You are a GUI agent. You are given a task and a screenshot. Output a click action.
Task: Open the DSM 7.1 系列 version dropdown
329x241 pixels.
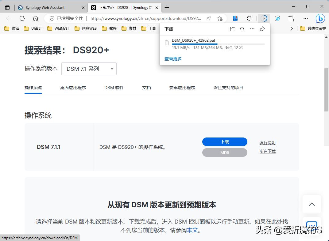point(89,69)
